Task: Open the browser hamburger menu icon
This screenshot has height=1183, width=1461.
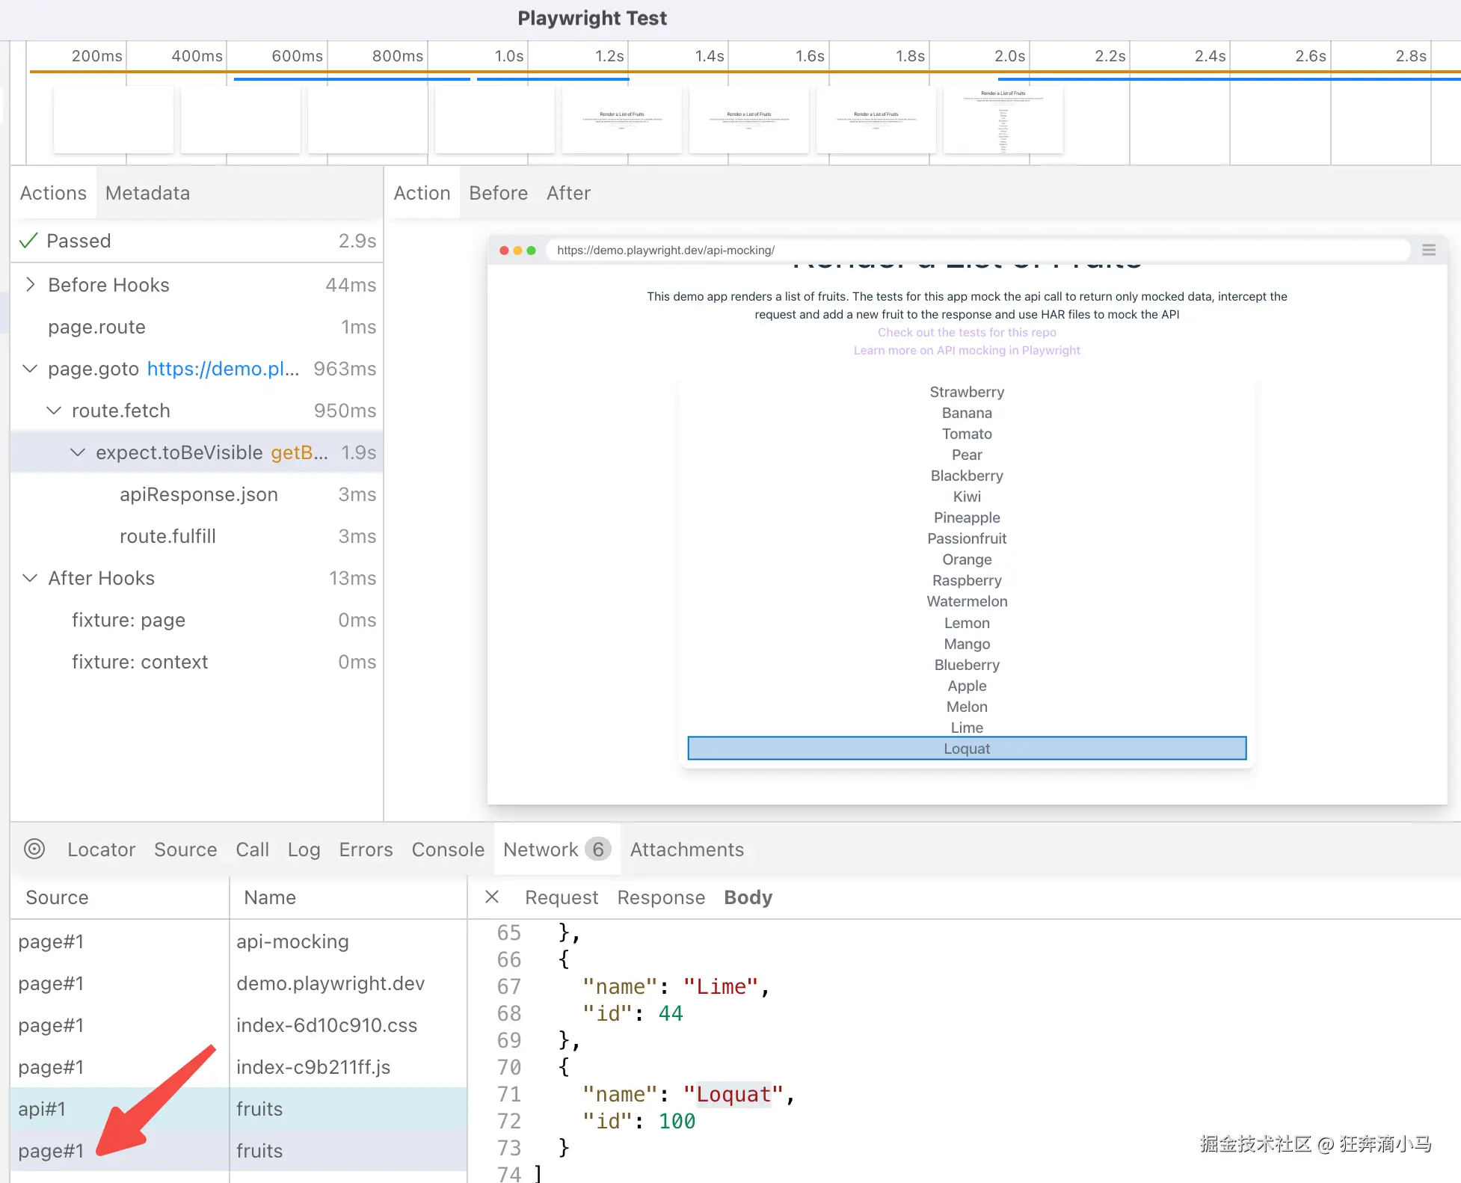Action: [1428, 251]
